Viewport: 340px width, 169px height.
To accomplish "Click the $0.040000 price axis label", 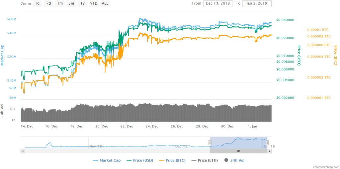I will [x=285, y=20].
